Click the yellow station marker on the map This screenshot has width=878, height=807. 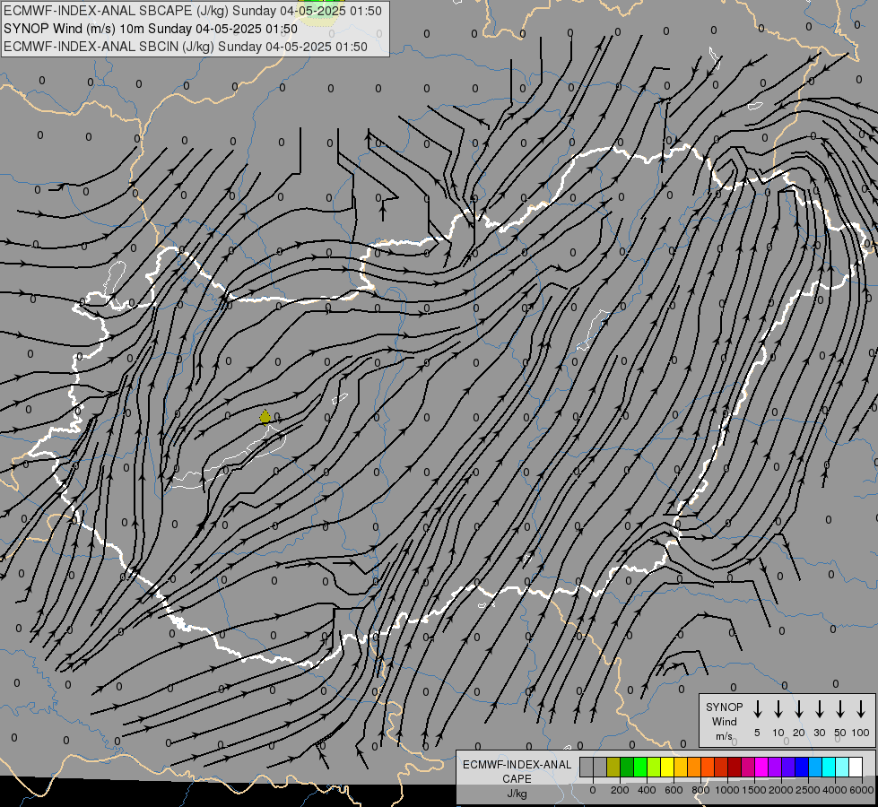[x=265, y=417]
